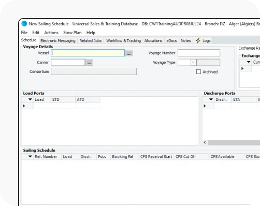The height and width of the screenshot is (206, 260).
Task: Sort by Disch. column in Sailing Schedule
Action: point(88,157)
